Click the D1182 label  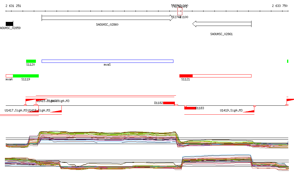pos(158,103)
